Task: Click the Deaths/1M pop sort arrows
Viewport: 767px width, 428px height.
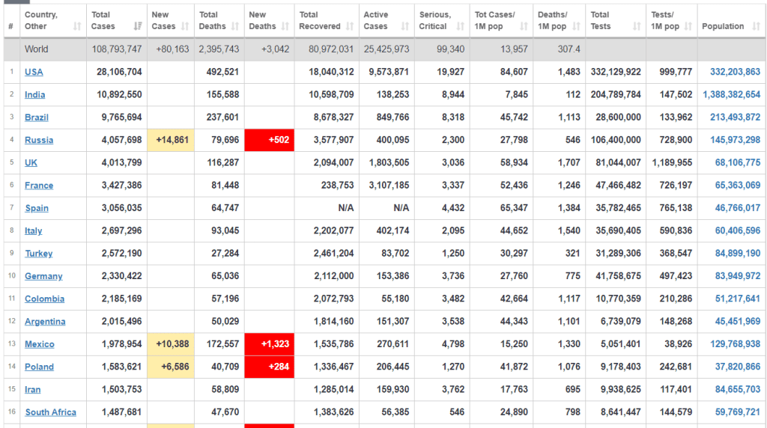Action: point(577,26)
